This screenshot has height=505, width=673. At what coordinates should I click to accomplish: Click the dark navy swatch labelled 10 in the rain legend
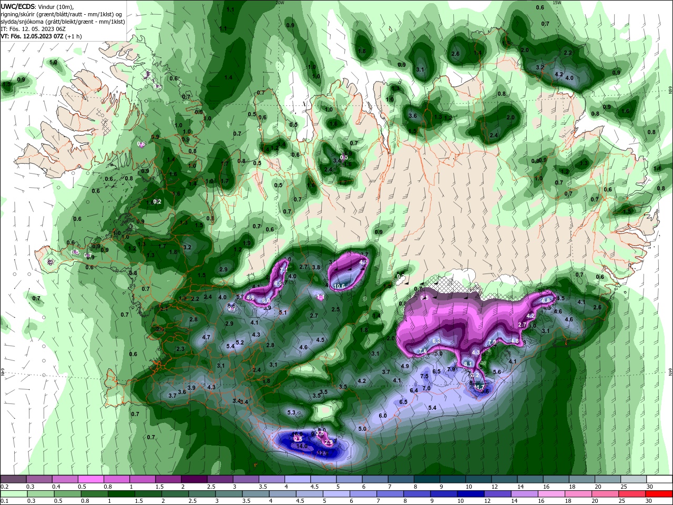tap(470, 494)
